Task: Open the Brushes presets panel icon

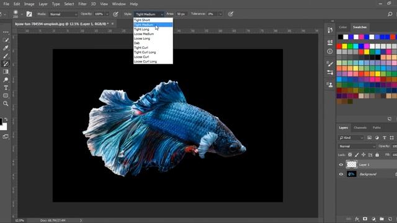Action: pyautogui.click(x=330, y=73)
